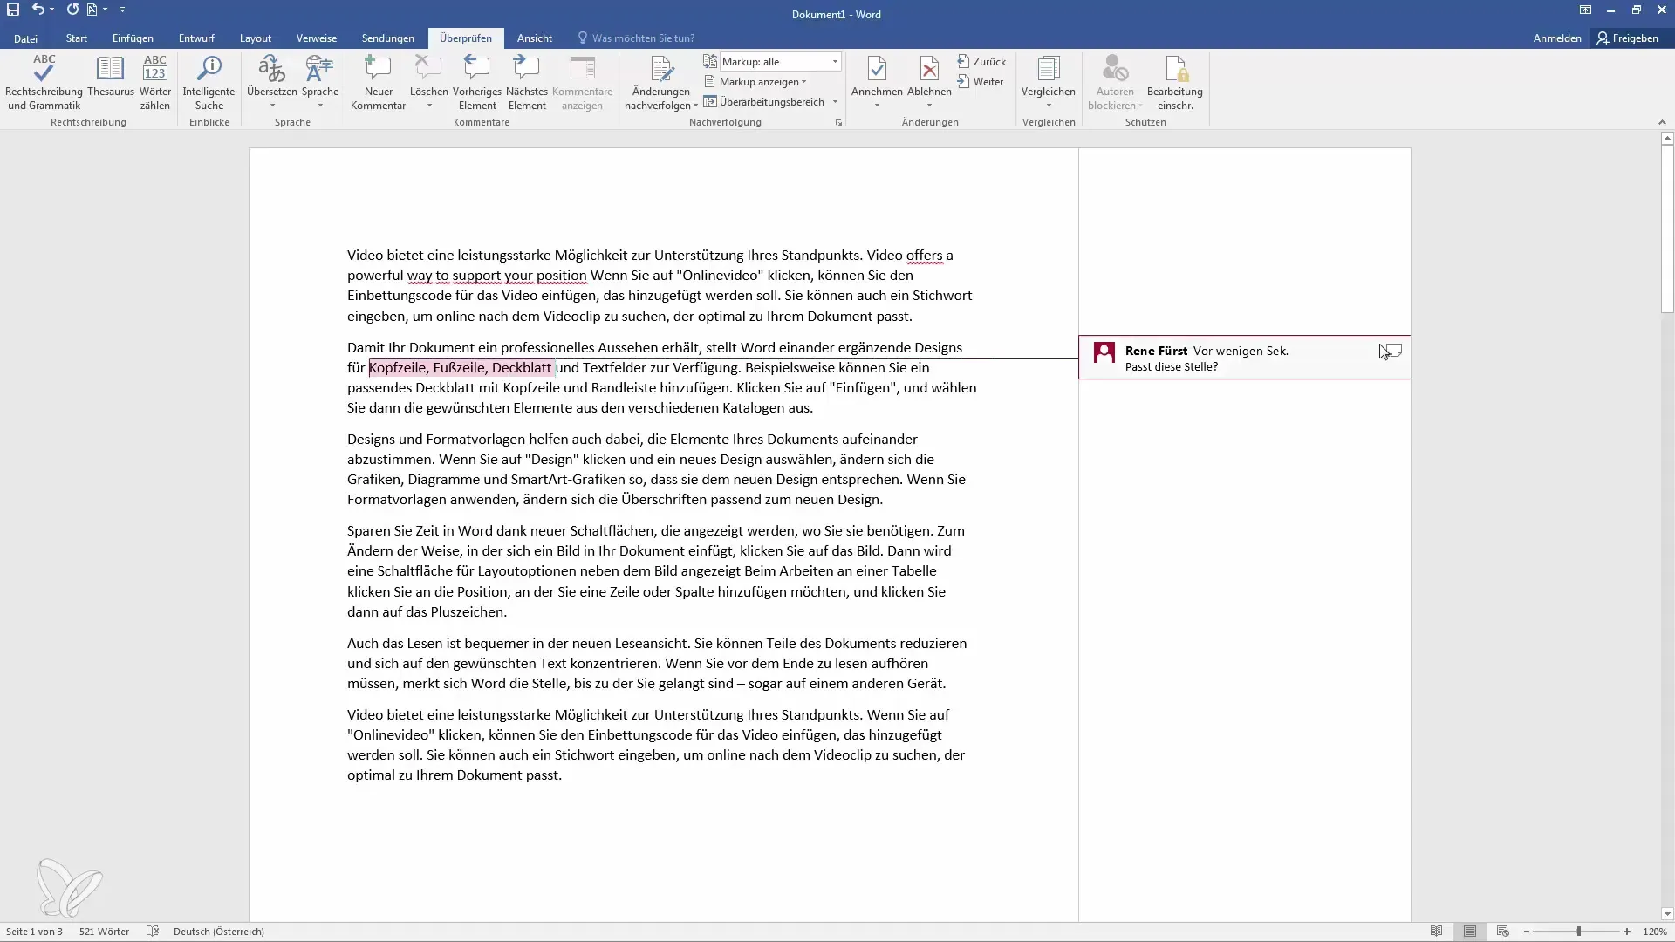Viewport: 1675px width, 942px height.
Task: Click Bearbeitung einschränken
Action: point(1174,82)
